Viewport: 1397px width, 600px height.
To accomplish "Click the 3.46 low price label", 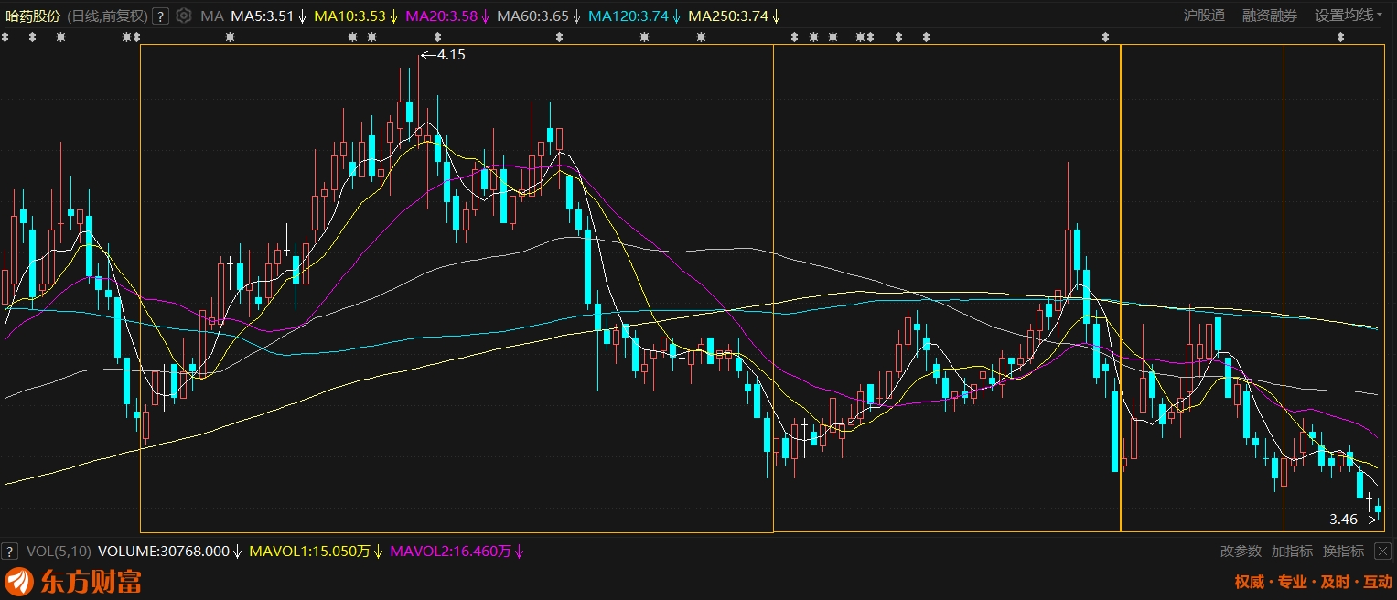I will tap(1343, 520).
